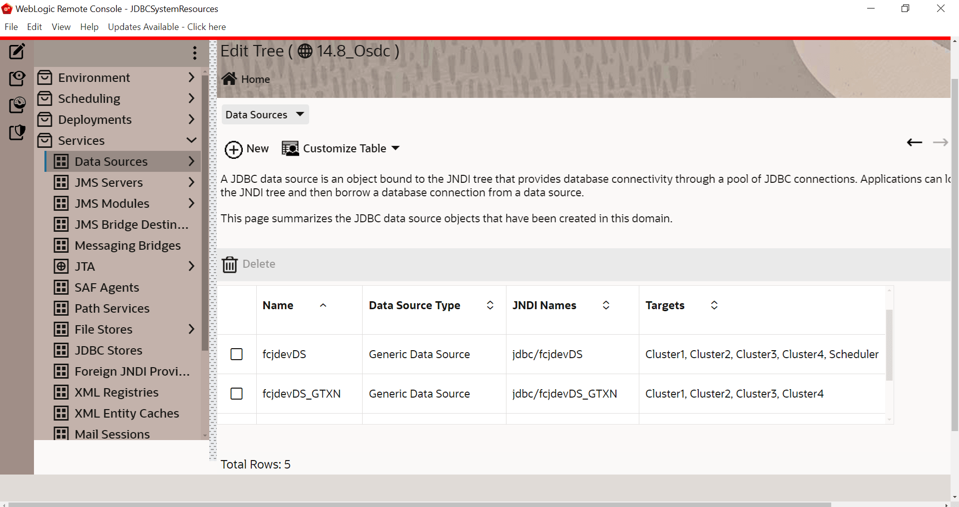
Task: Click the JTA node icon
Action: [61, 266]
